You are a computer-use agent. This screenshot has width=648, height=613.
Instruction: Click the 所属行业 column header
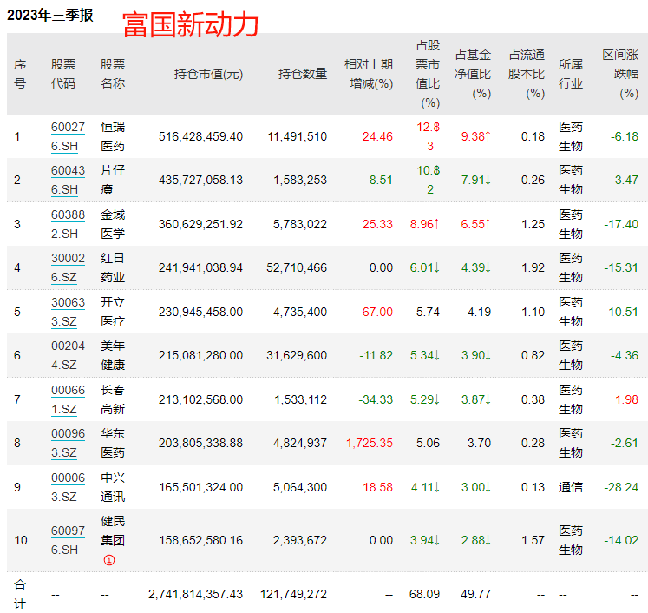[x=571, y=74]
